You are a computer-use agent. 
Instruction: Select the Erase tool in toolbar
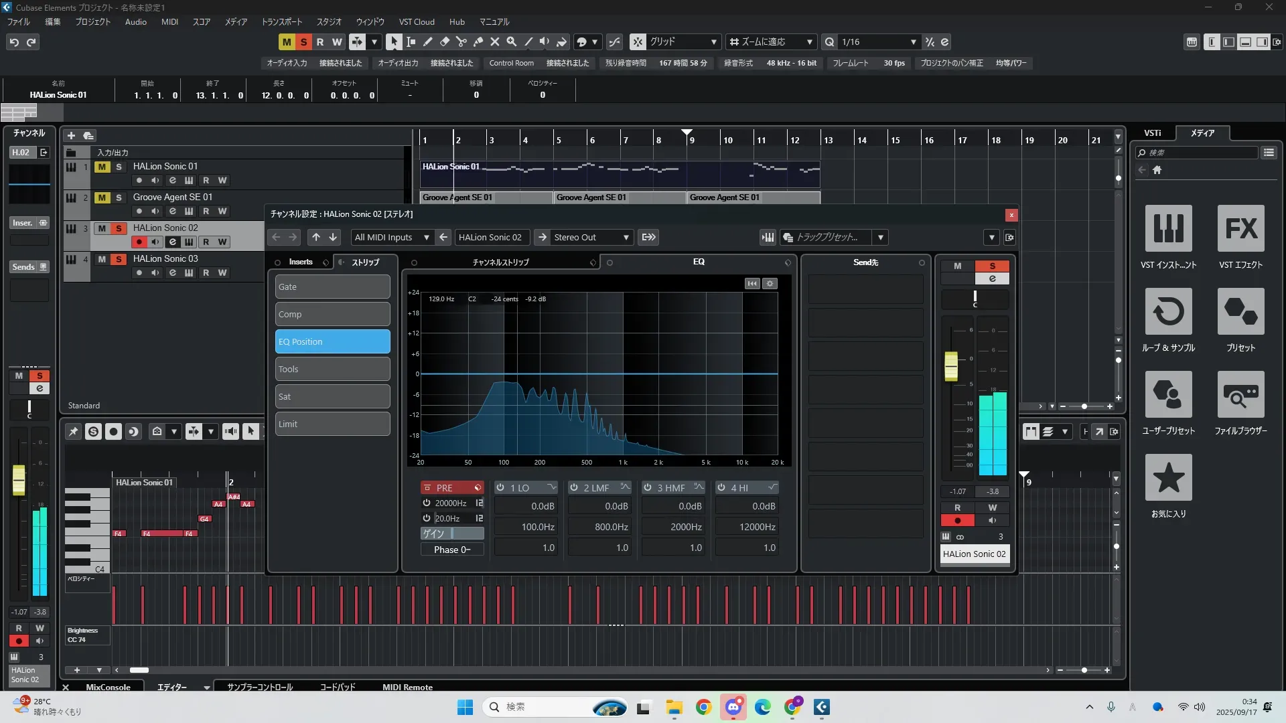(x=445, y=42)
